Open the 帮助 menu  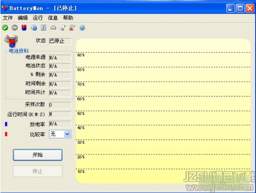[68, 18]
